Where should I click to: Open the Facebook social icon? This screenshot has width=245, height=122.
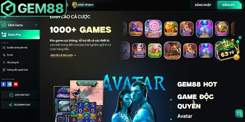pos(3,84)
